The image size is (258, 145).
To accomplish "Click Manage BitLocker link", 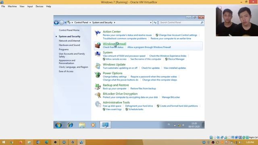I will (171, 97).
